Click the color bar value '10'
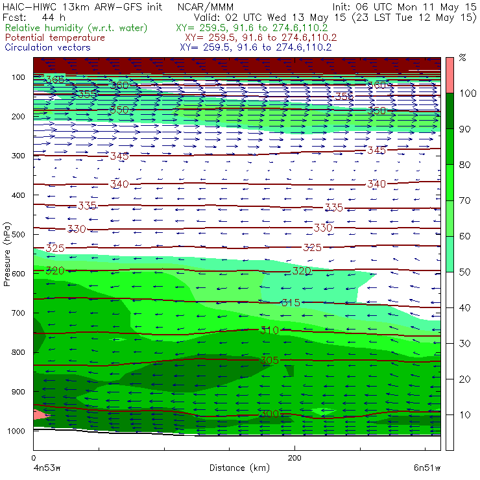Viewport: 480px width, 480px height. [464, 414]
